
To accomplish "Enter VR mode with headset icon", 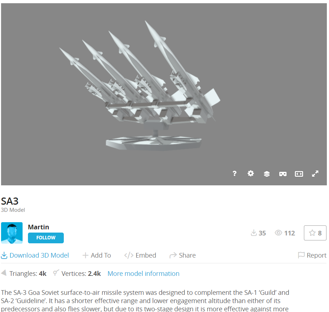I will pos(283,174).
